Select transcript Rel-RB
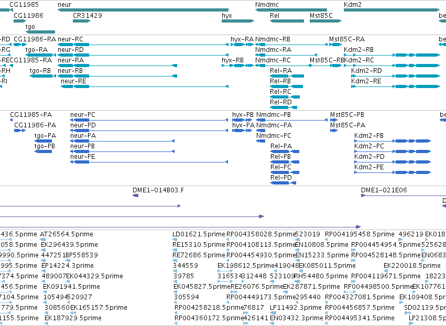 (x=280, y=81)
